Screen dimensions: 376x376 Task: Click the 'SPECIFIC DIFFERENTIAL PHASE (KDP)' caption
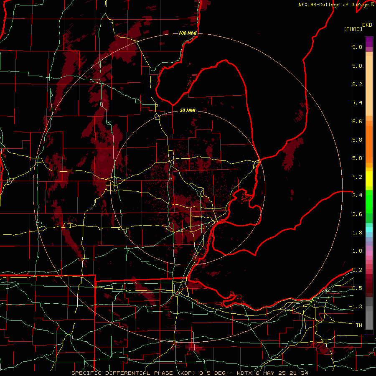click(x=133, y=373)
